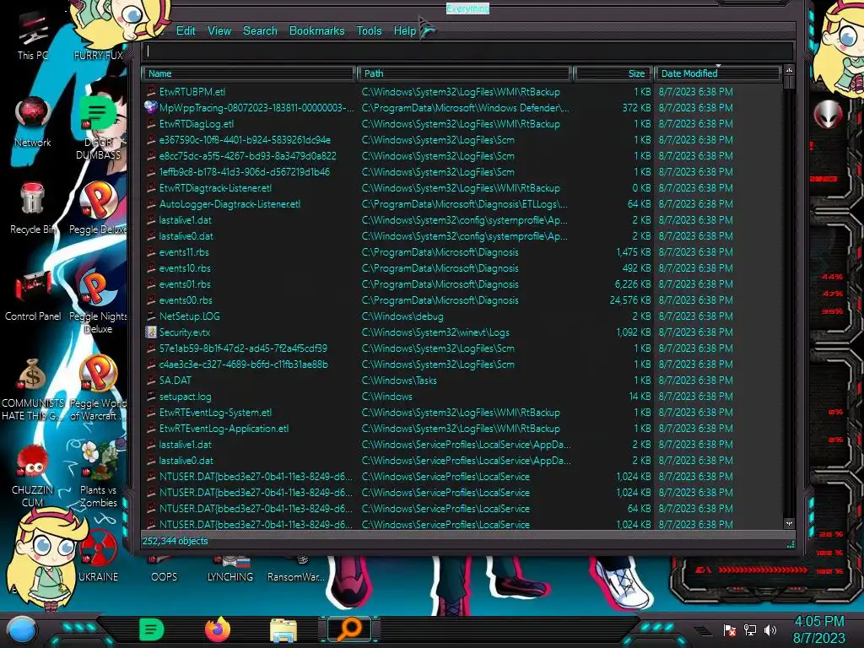This screenshot has height=648, width=864.
Task: Select the file e8cc75dc-a5f5-4267-bd93-8a3479d0a822
Action: tap(247, 156)
